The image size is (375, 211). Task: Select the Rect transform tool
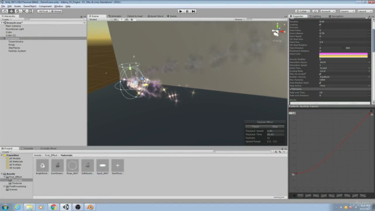30,11
